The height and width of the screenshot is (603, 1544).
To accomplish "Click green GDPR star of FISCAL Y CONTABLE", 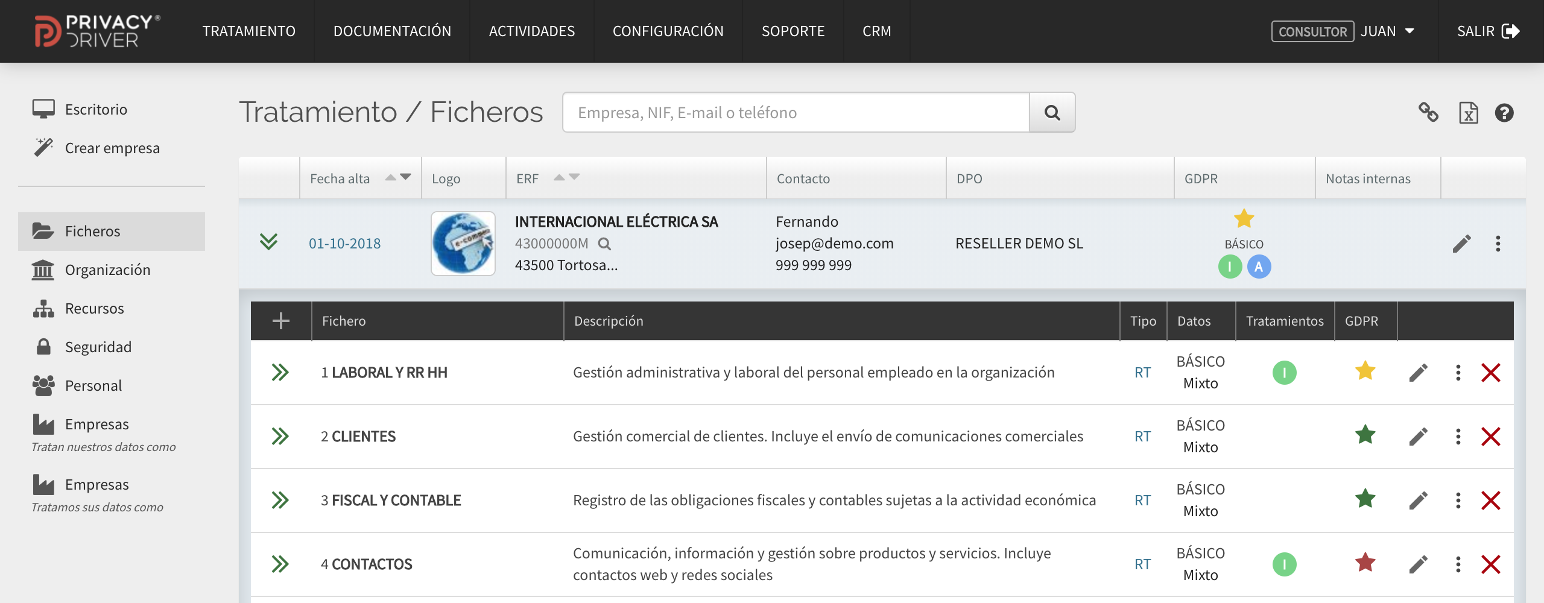I will coord(1365,499).
